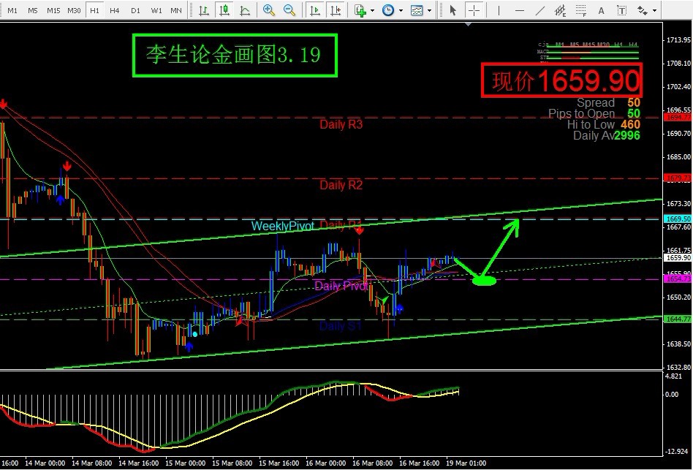The height and width of the screenshot is (470, 693).
Task: Toggle chart shift option
Action: coord(335,10)
